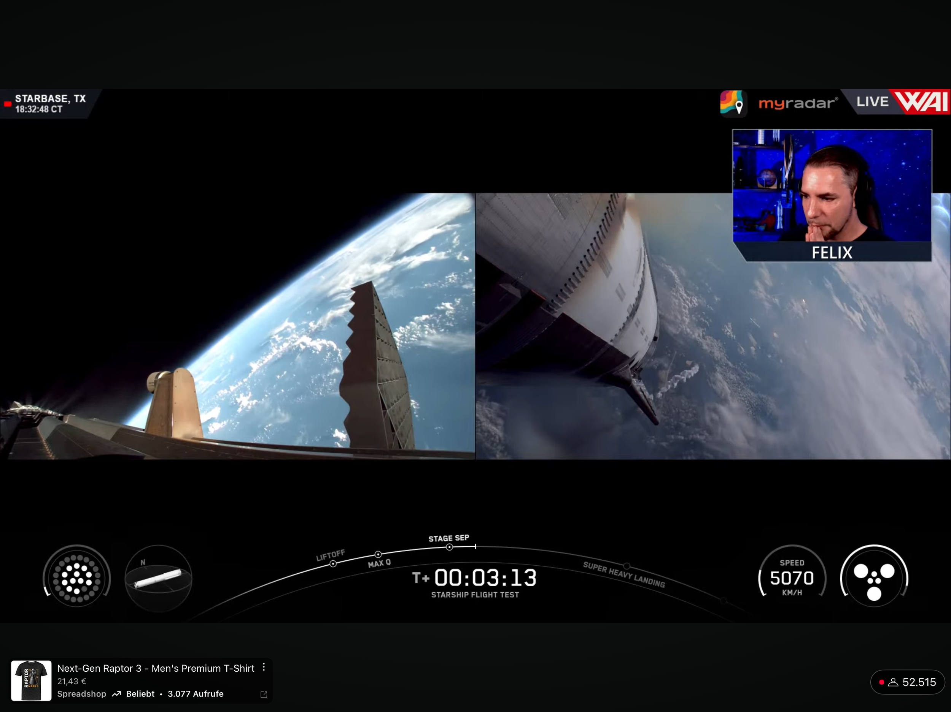
Task: Click the LIFTOFF timeline marker
Action: (x=333, y=564)
